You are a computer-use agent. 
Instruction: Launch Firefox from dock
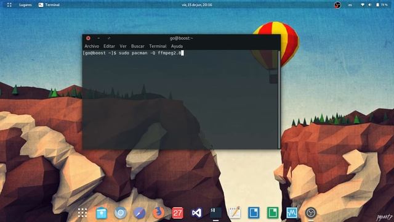(158, 213)
